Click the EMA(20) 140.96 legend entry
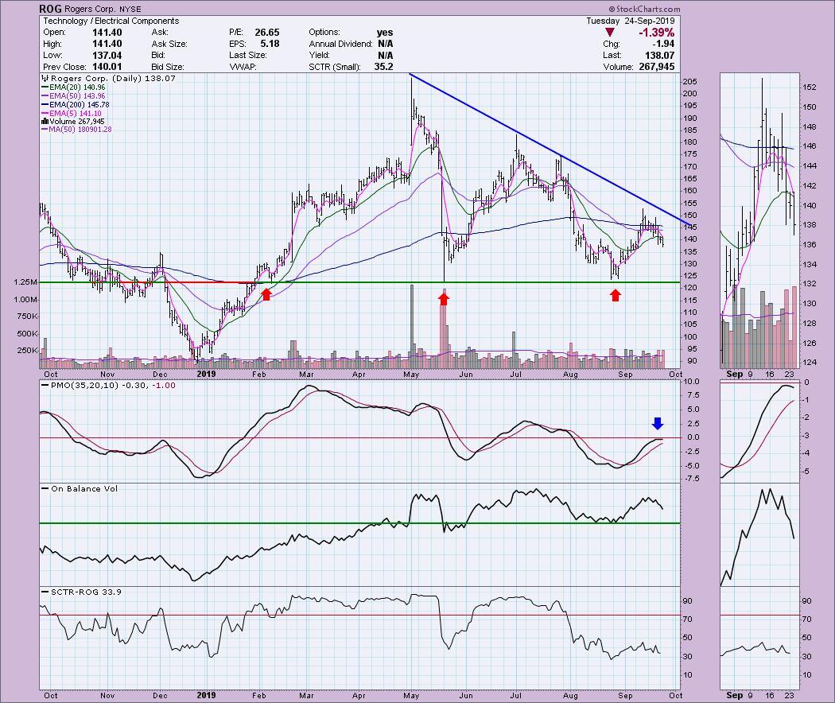 [73, 87]
